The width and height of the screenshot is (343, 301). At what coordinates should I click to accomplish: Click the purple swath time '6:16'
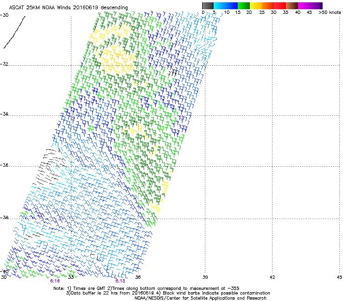[x=55, y=281]
